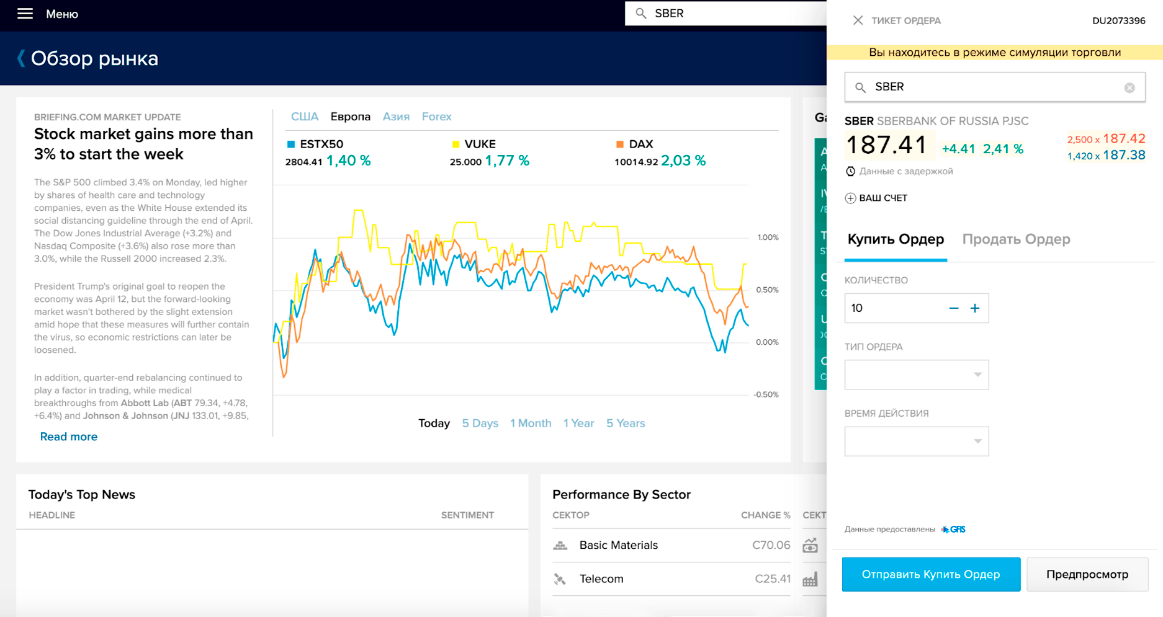Set chart range to 5 Years
The image size is (1163, 617).
626,423
